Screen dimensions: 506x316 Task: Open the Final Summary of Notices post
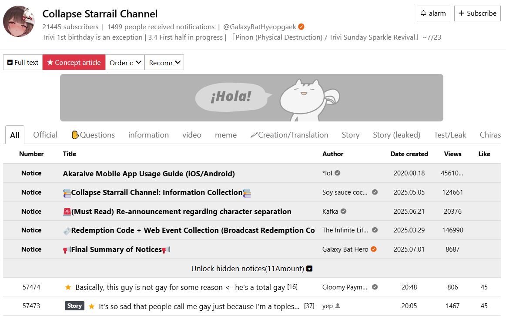pos(117,249)
